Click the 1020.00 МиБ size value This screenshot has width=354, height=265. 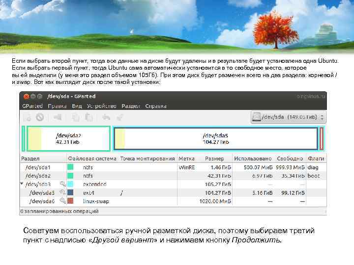[215, 201]
